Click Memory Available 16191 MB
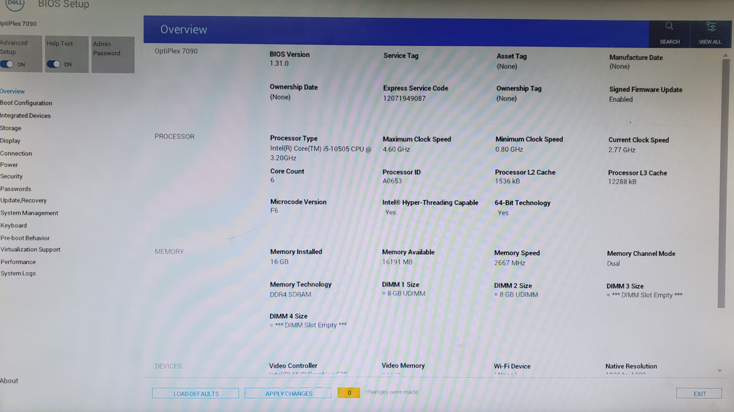 [x=398, y=262]
